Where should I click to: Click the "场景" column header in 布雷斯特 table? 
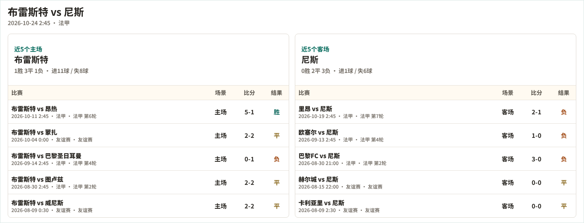(221, 93)
